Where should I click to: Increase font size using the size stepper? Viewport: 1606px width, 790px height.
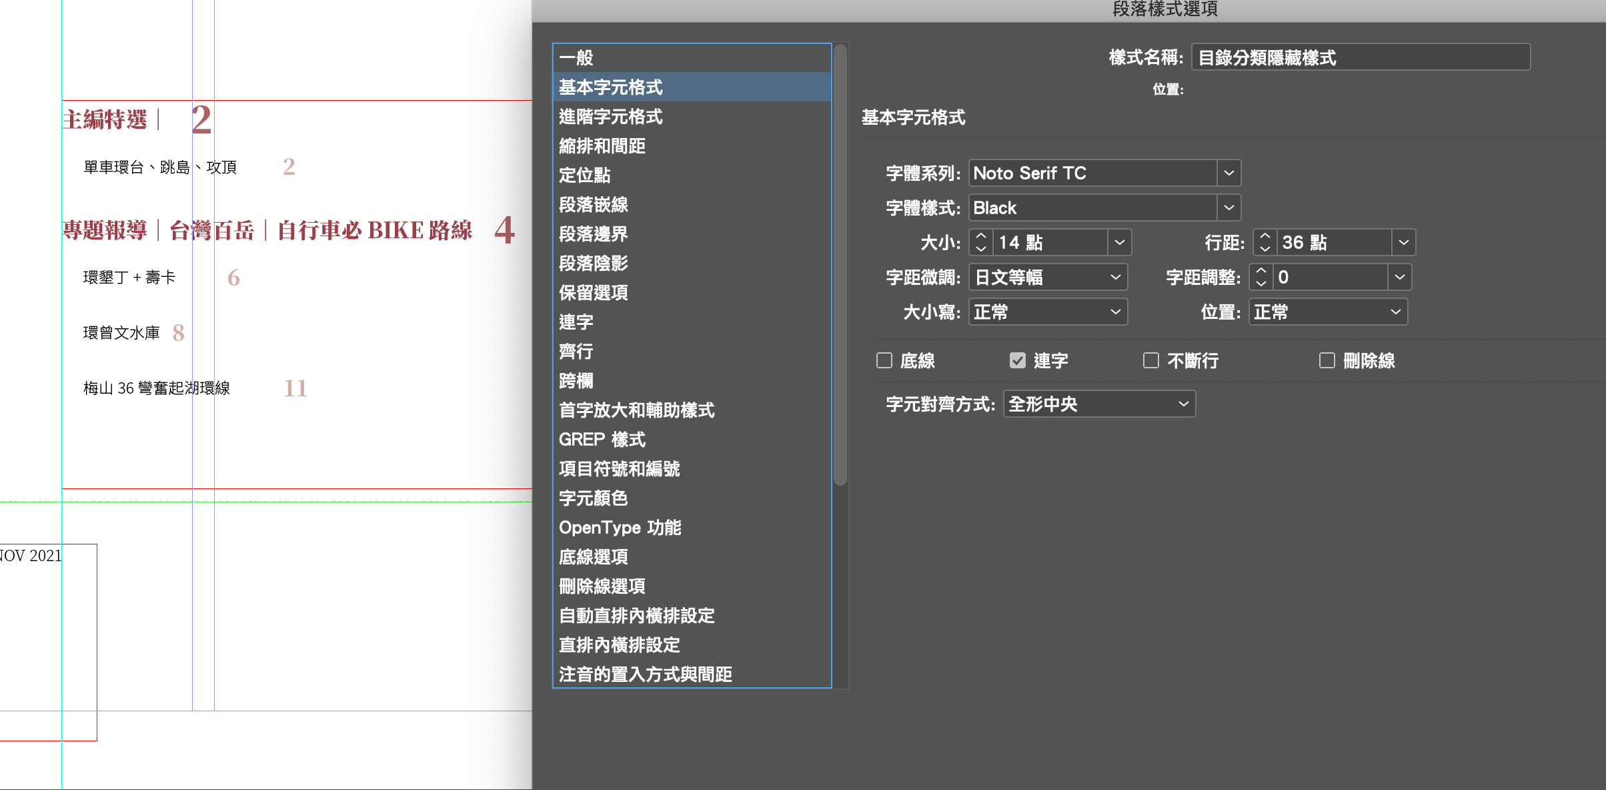[980, 236]
